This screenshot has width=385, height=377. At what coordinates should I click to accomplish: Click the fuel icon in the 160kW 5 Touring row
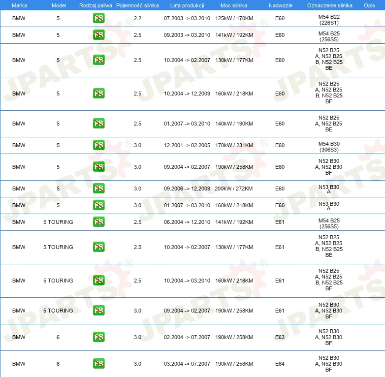tap(98, 281)
